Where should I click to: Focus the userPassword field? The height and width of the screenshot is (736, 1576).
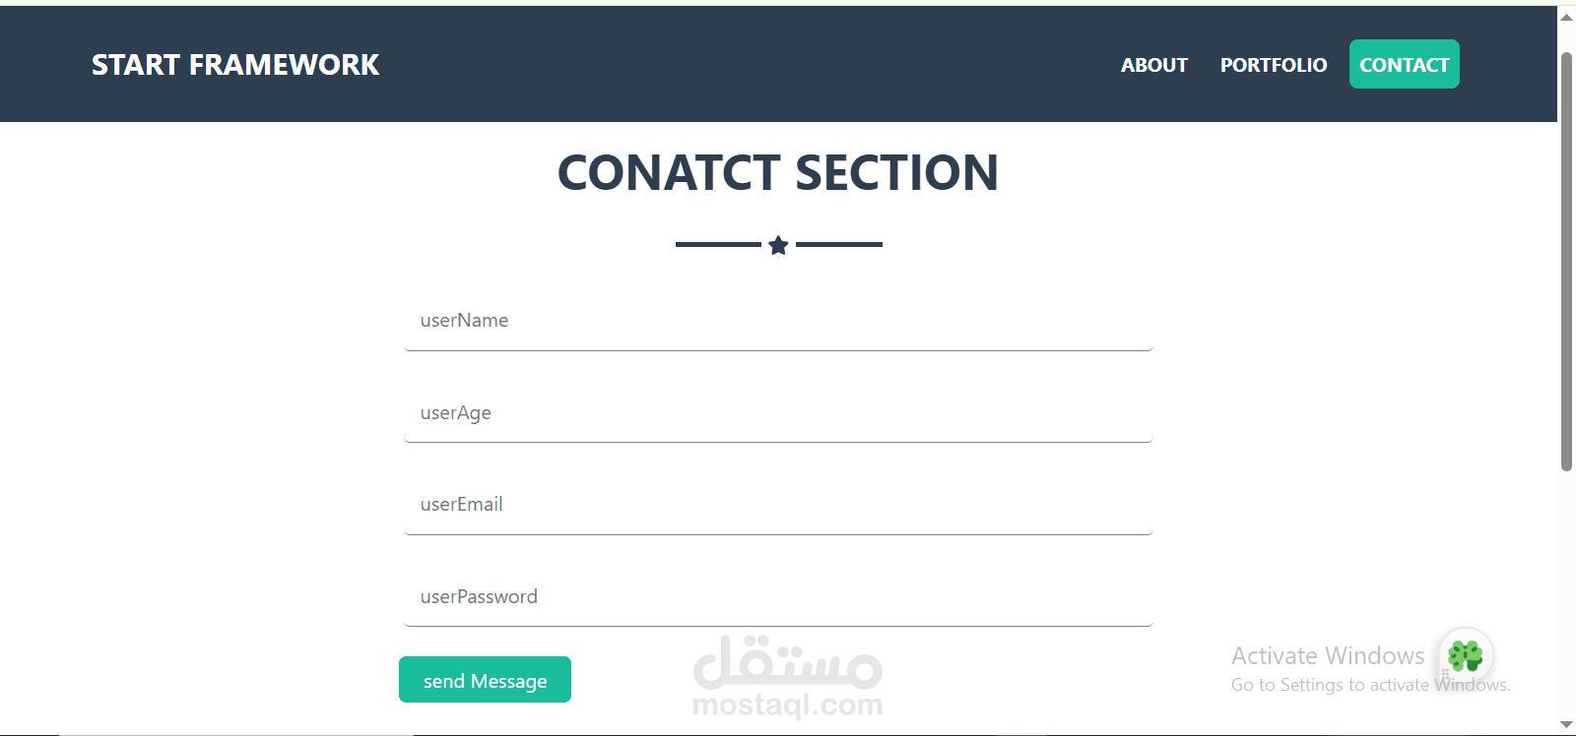pos(778,597)
